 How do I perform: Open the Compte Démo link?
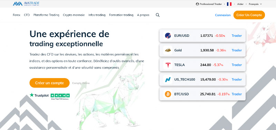[x=81, y=83]
